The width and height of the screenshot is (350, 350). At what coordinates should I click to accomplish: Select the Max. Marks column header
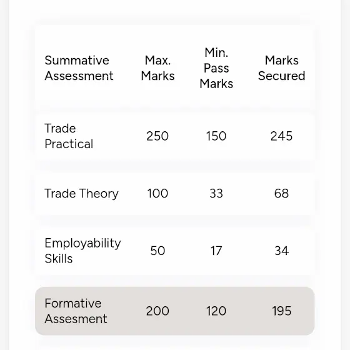click(x=157, y=68)
